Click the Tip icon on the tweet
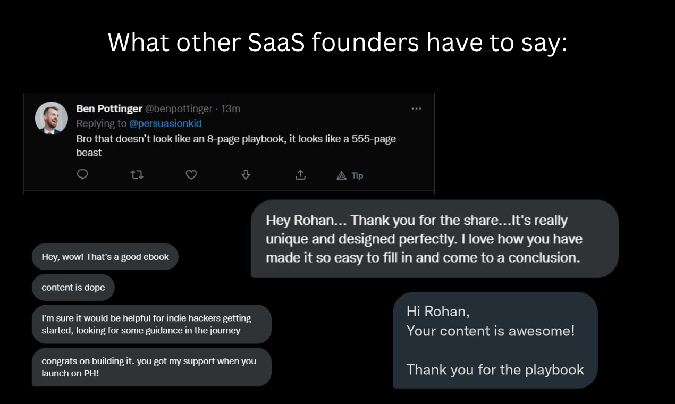675x404 pixels. point(350,175)
